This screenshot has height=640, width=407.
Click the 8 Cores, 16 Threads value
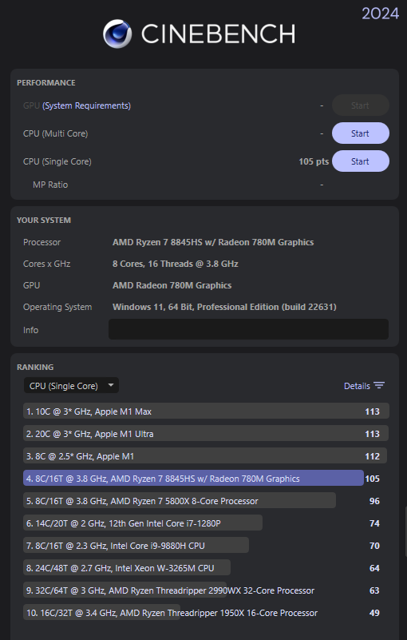(176, 264)
